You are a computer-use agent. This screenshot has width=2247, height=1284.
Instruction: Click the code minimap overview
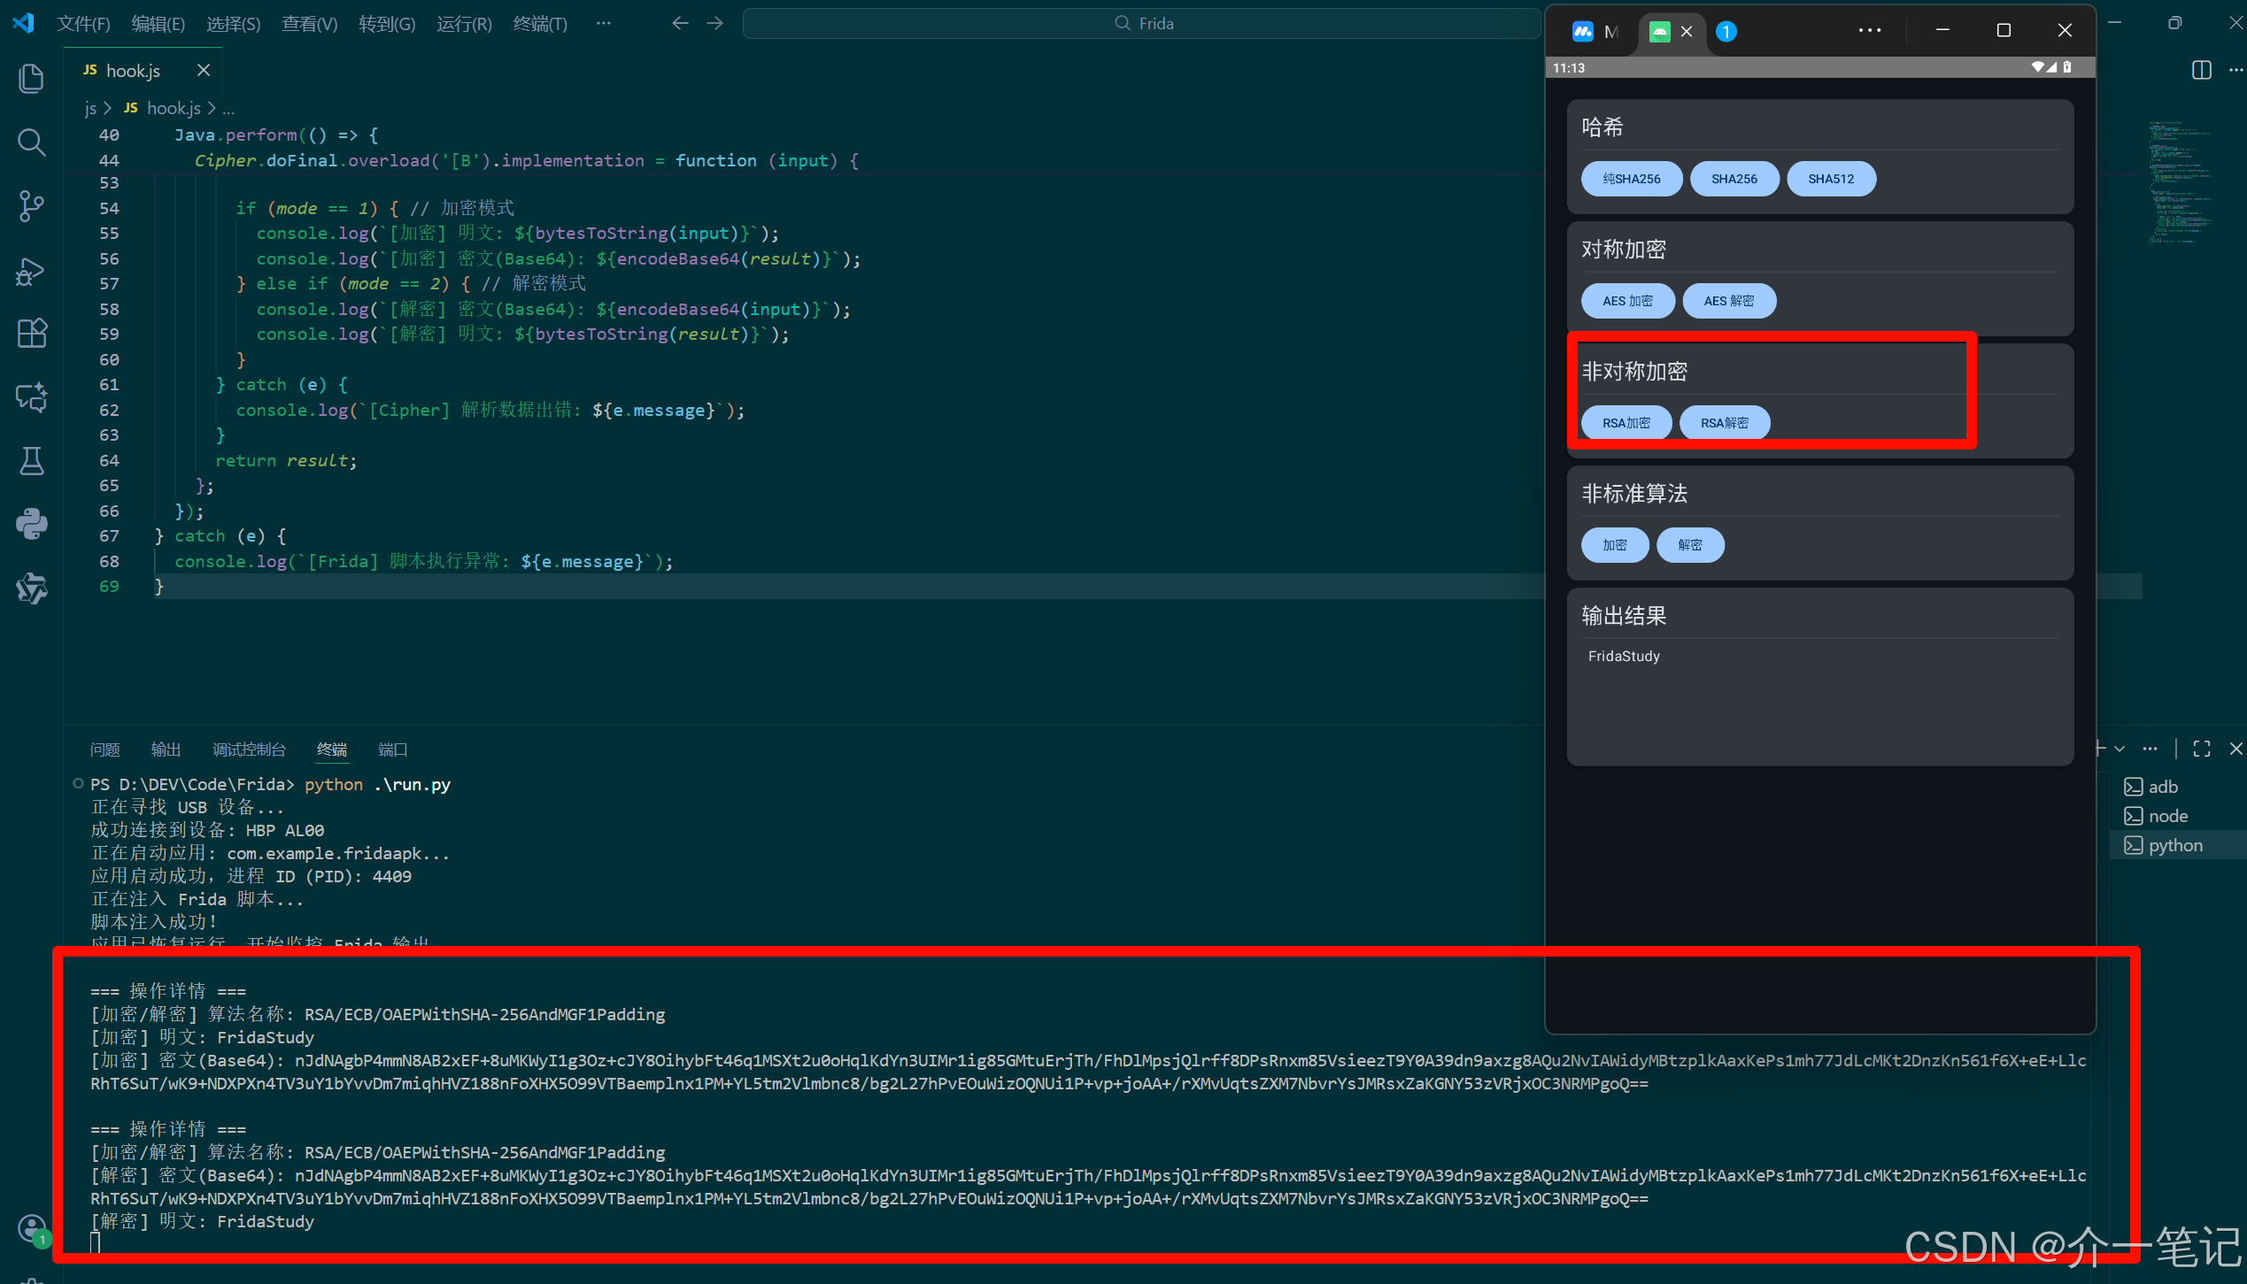pyautogui.click(x=2178, y=181)
